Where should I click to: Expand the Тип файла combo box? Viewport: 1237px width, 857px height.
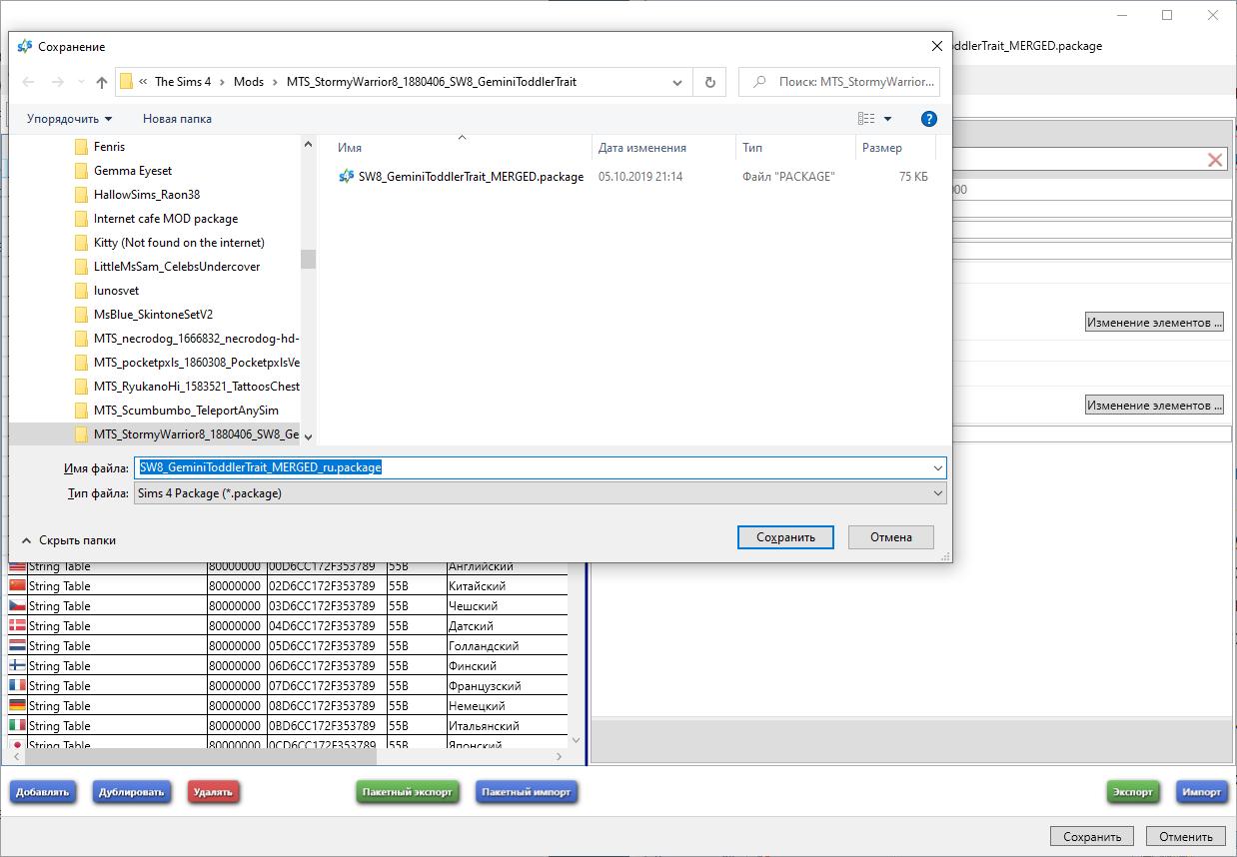[937, 493]
